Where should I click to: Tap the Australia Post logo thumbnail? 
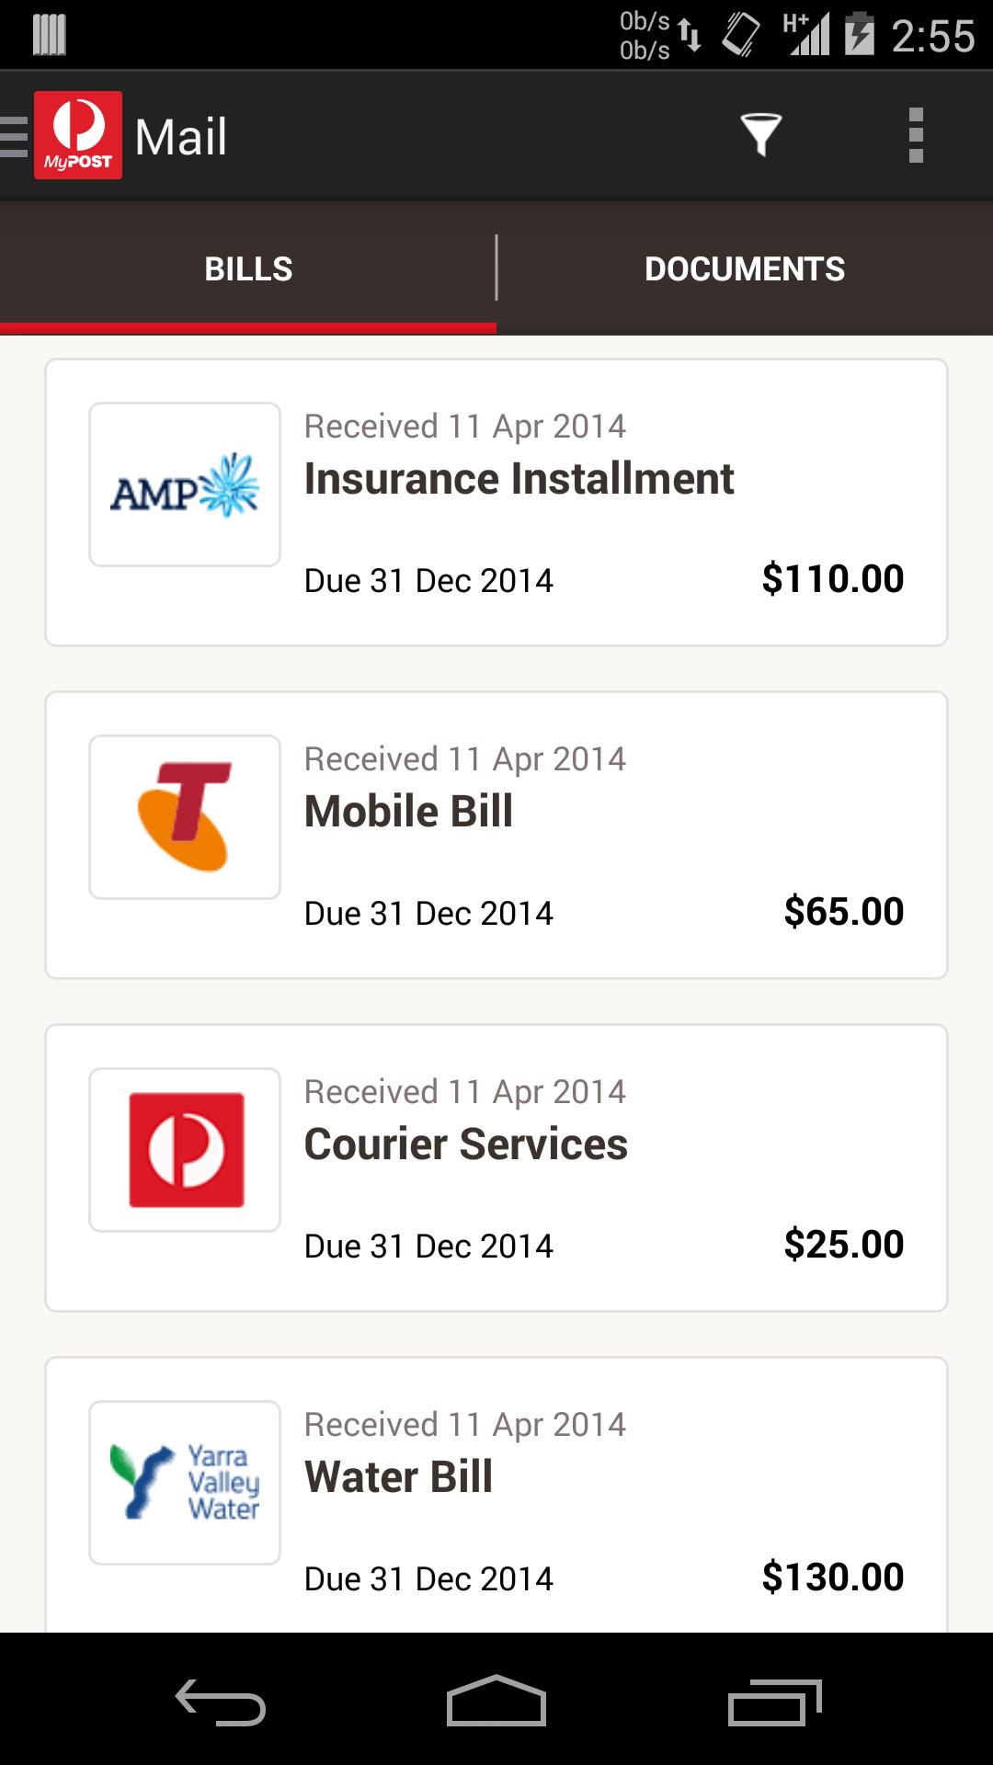point(185,1150)
